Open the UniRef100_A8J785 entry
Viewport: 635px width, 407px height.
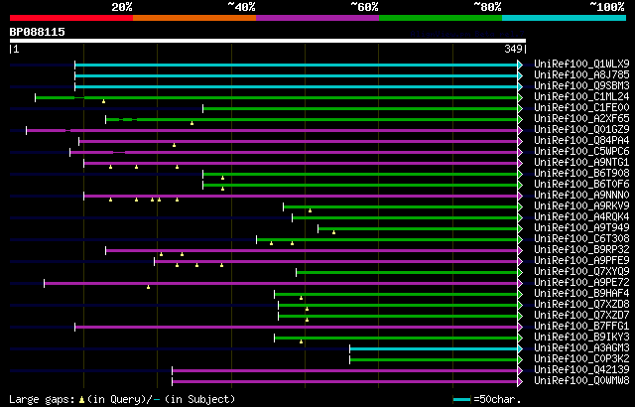pos(581,74)
